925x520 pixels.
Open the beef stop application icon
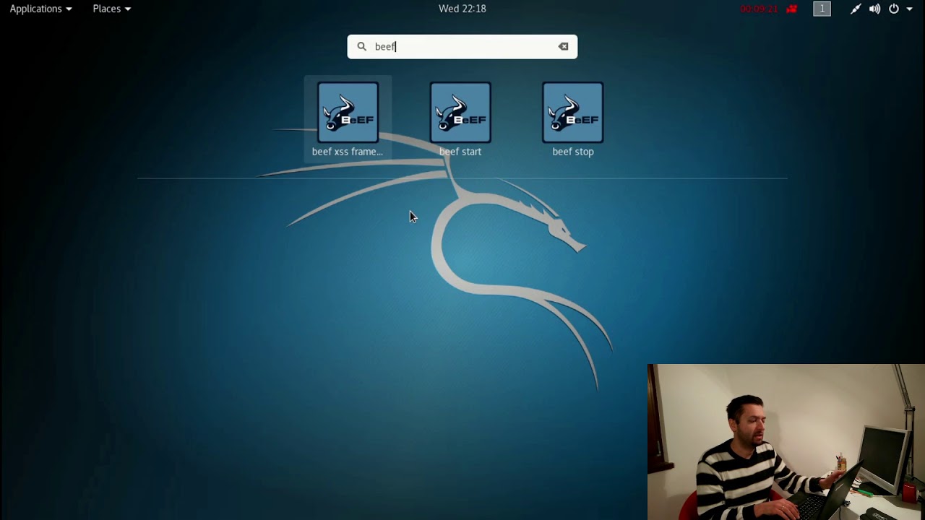tap(573, 113)
